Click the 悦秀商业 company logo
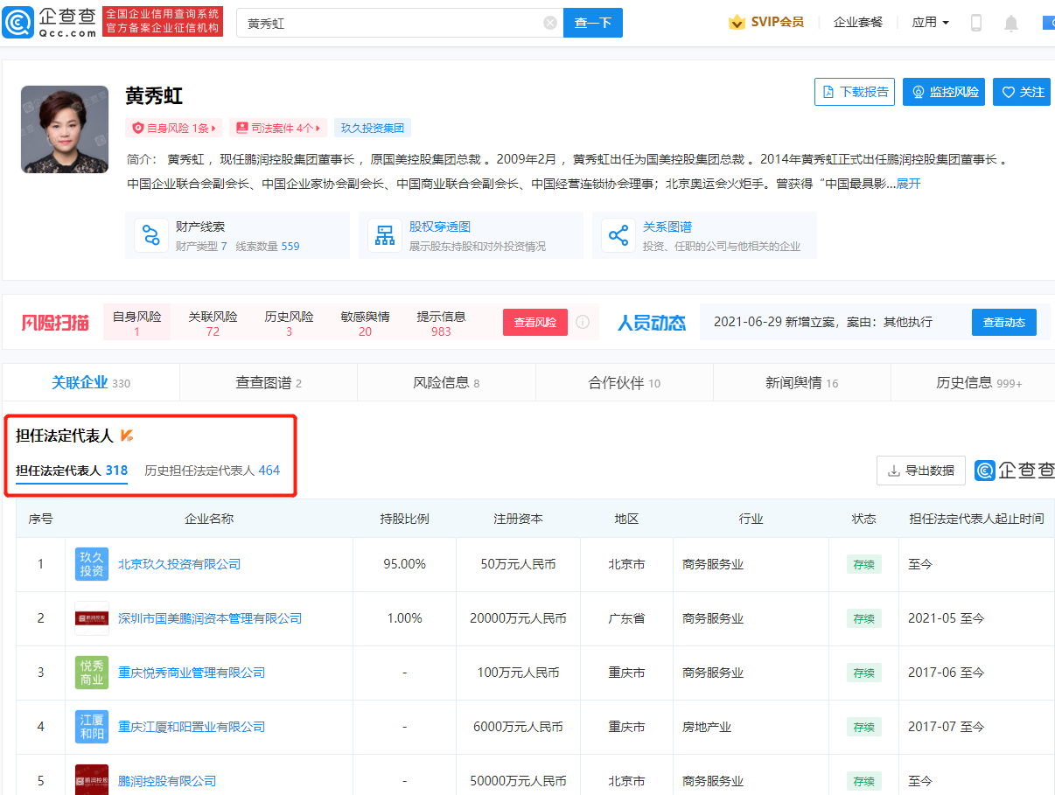The height and width of the screenshot is (795, 1055). (x=92, y=673)
